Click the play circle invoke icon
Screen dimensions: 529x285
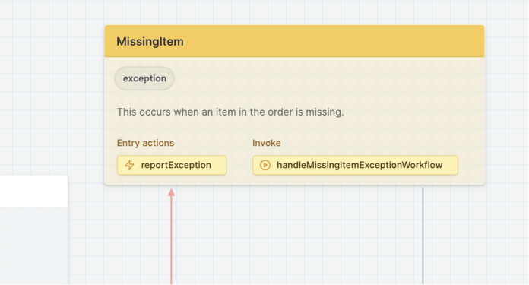(265, 165)
